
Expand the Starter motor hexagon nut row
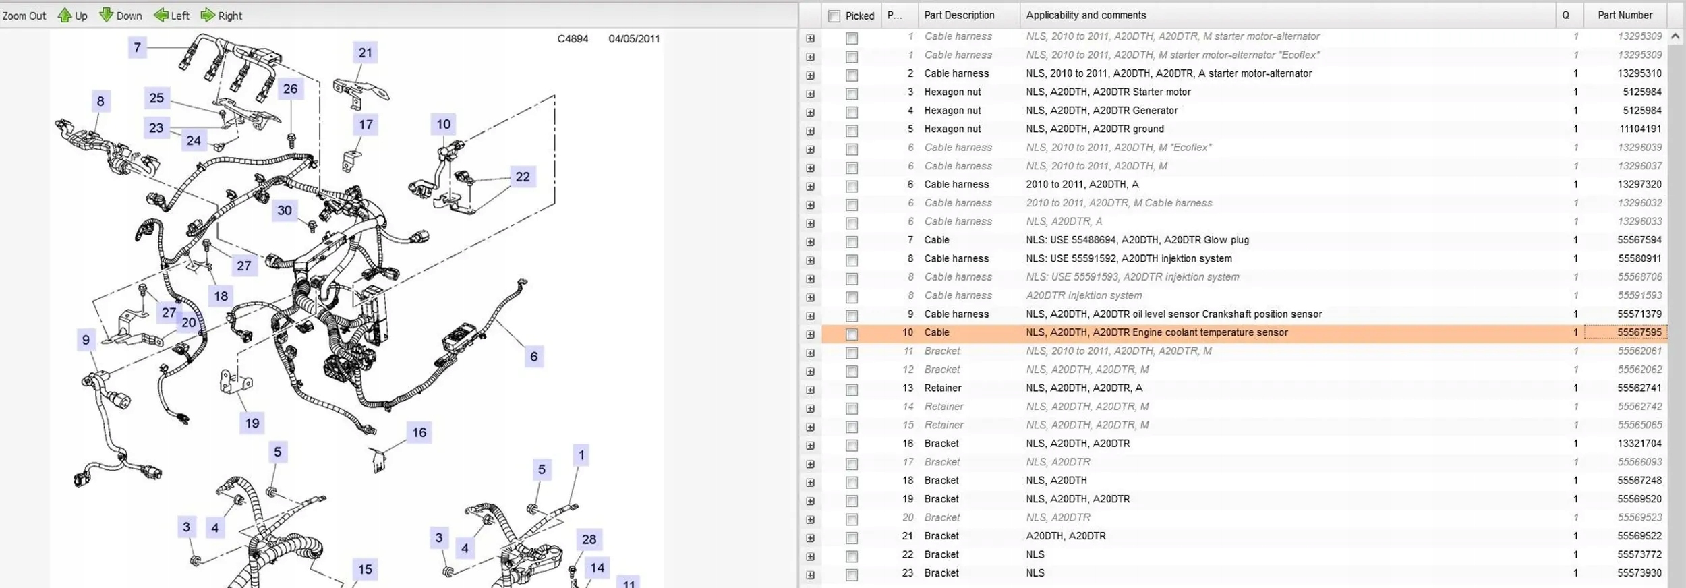click(x=810, y=94)
